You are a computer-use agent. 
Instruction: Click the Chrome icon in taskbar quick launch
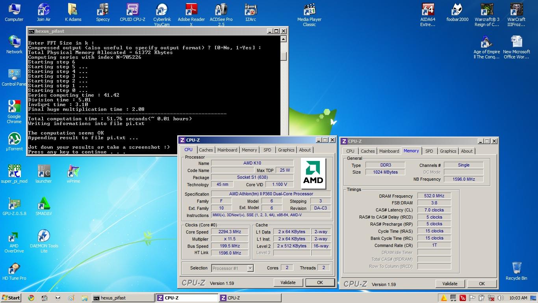click(x=31, y=298)
